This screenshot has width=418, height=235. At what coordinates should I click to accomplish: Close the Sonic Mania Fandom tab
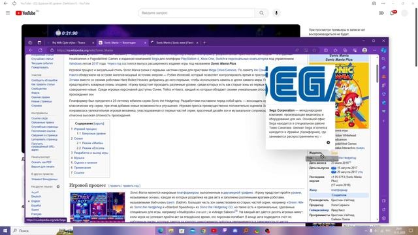[197, 42]
